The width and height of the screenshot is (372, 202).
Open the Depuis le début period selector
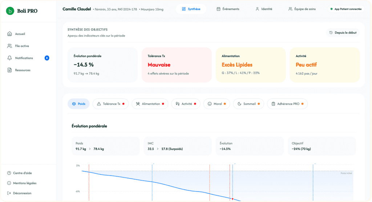[x=343, y=33]
